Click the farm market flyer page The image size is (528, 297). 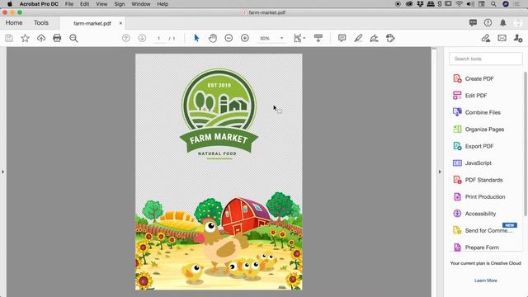[x=219, y=172]
